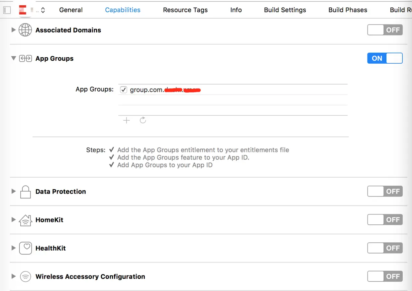Collapse the App Groups section
The image size is (412, 291).
click(14, 58)
